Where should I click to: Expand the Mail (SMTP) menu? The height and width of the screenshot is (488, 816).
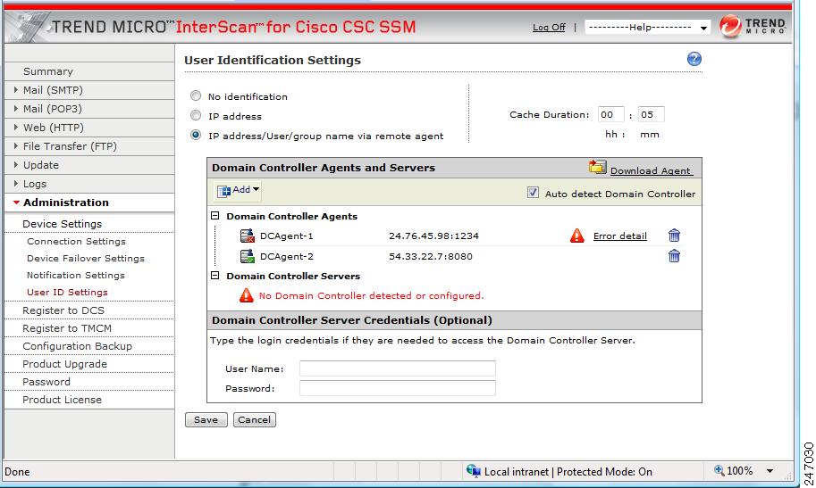pyautogui.click(x=16, y=90)
